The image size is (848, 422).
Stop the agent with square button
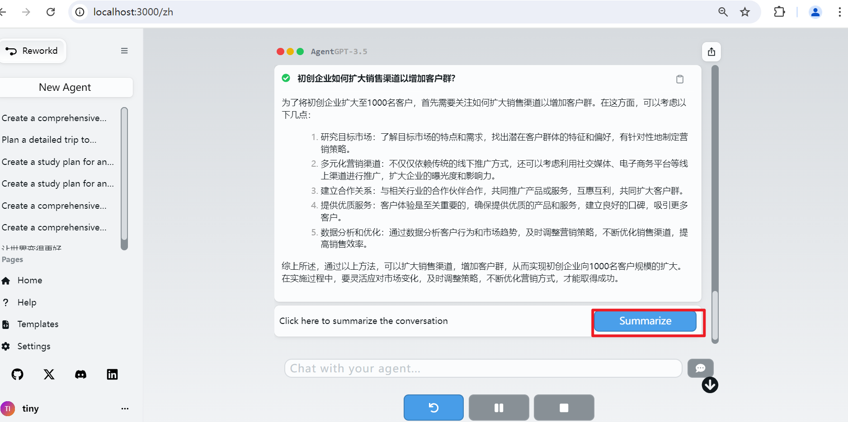pyautogui.click(x=564, y=408)
